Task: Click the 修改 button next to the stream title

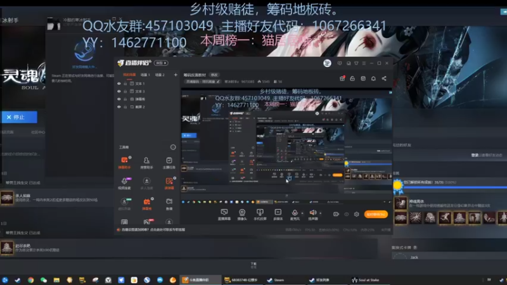Action: [x=214, y=75]
